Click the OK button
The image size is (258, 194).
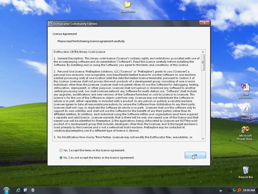tap(195, 155)
